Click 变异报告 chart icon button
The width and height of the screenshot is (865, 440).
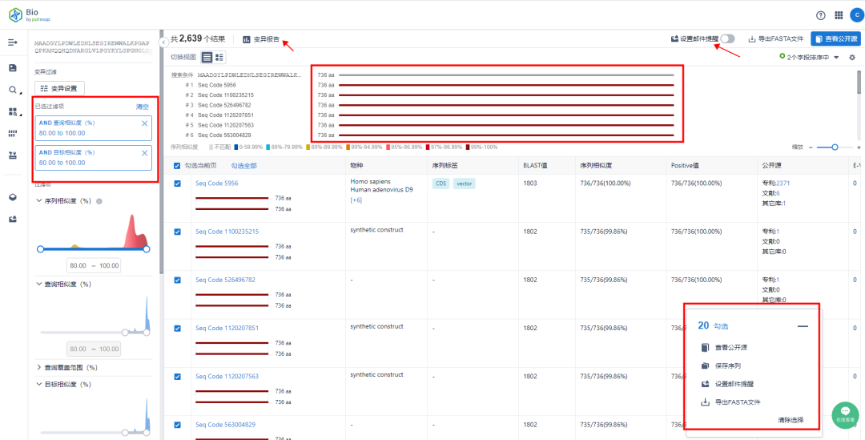pyautogui.click(x=261, y=39)
